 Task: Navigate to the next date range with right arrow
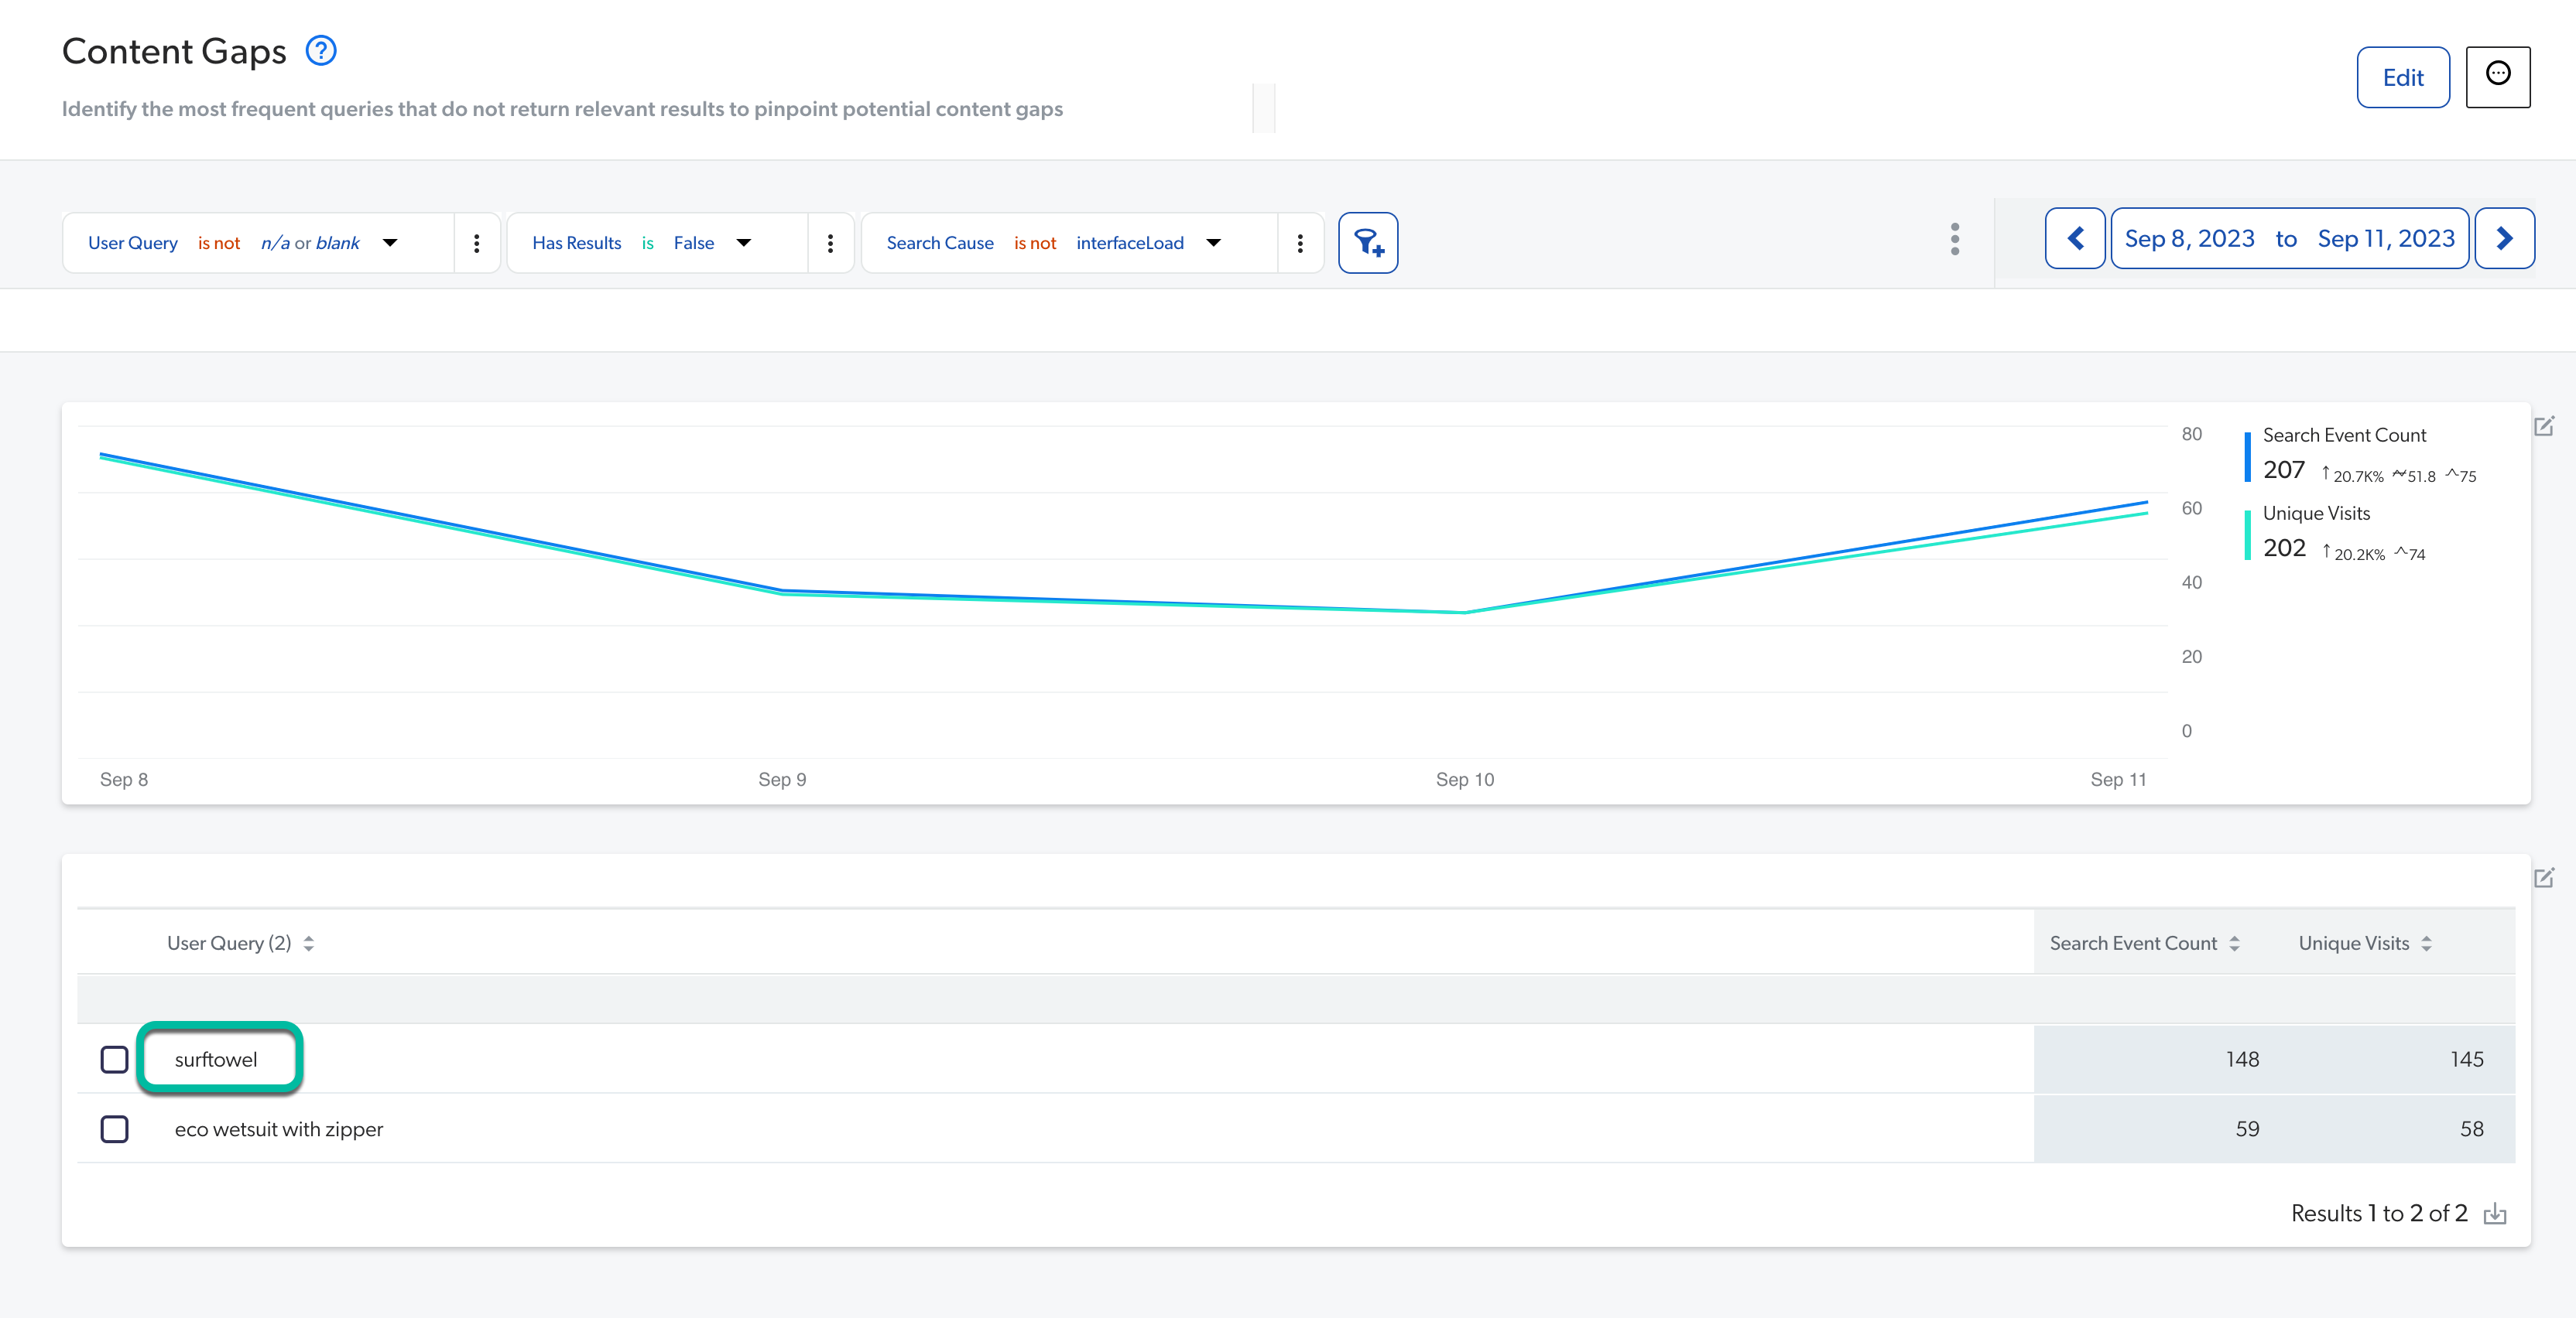[2505, 237]
